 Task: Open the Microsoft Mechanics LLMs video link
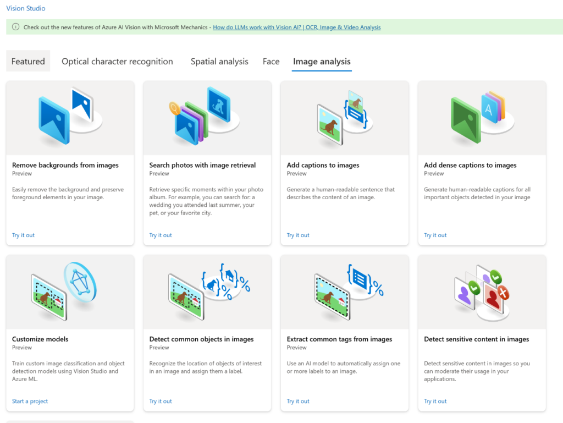297,26
